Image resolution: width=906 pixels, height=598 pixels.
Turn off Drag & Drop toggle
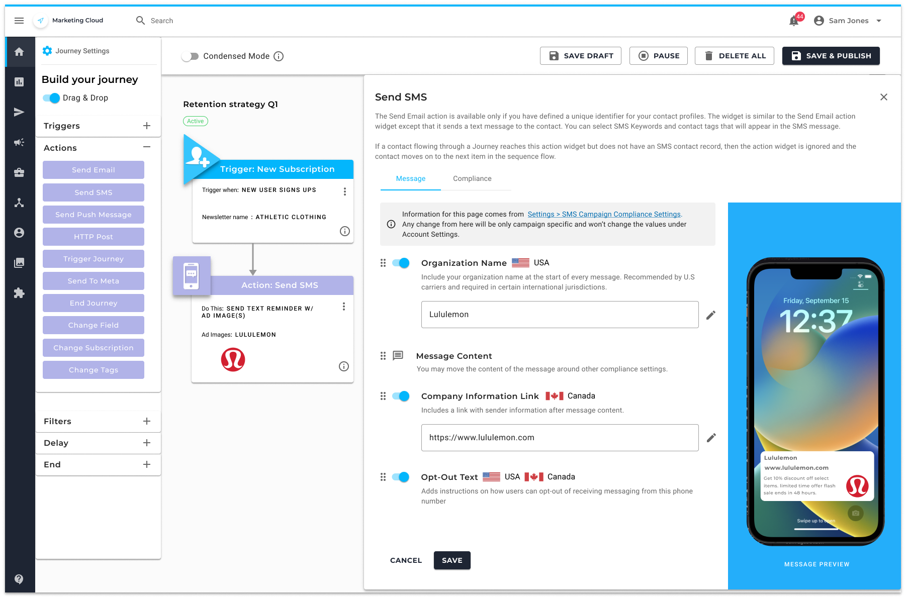pyautogui.click(x=51, y=98)
